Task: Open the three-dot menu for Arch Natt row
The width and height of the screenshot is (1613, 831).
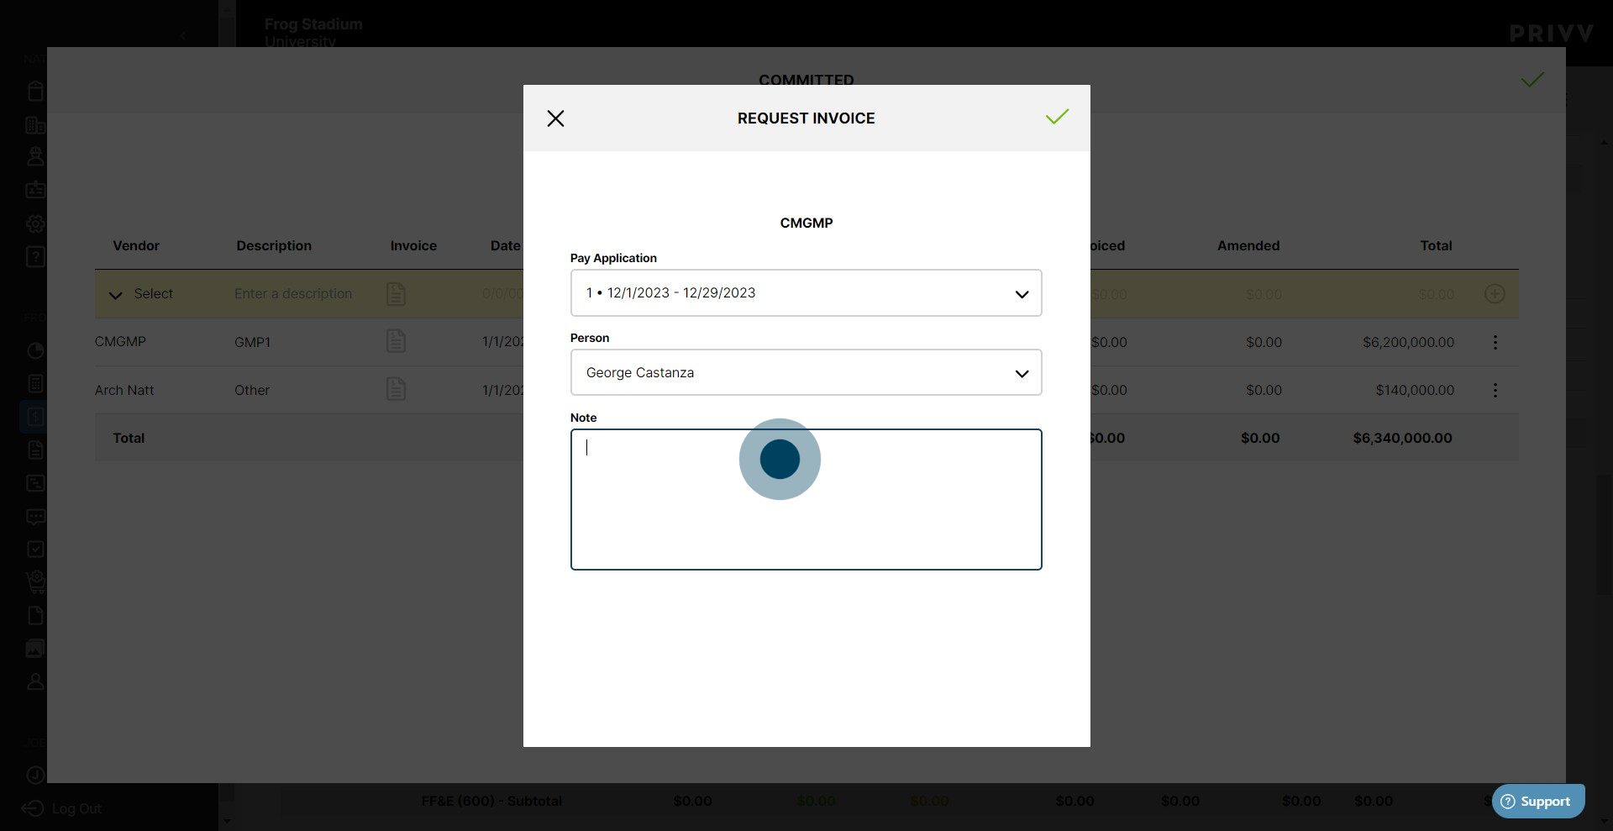Action: point(1495,390)
